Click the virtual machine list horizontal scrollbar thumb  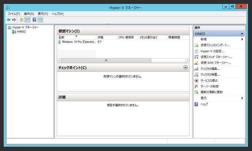[106, 60]
